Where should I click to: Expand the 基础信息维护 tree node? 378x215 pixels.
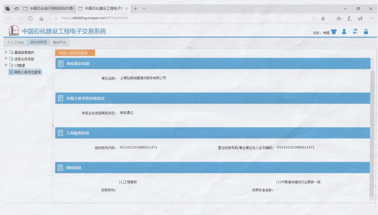click(x=6, y=52)
